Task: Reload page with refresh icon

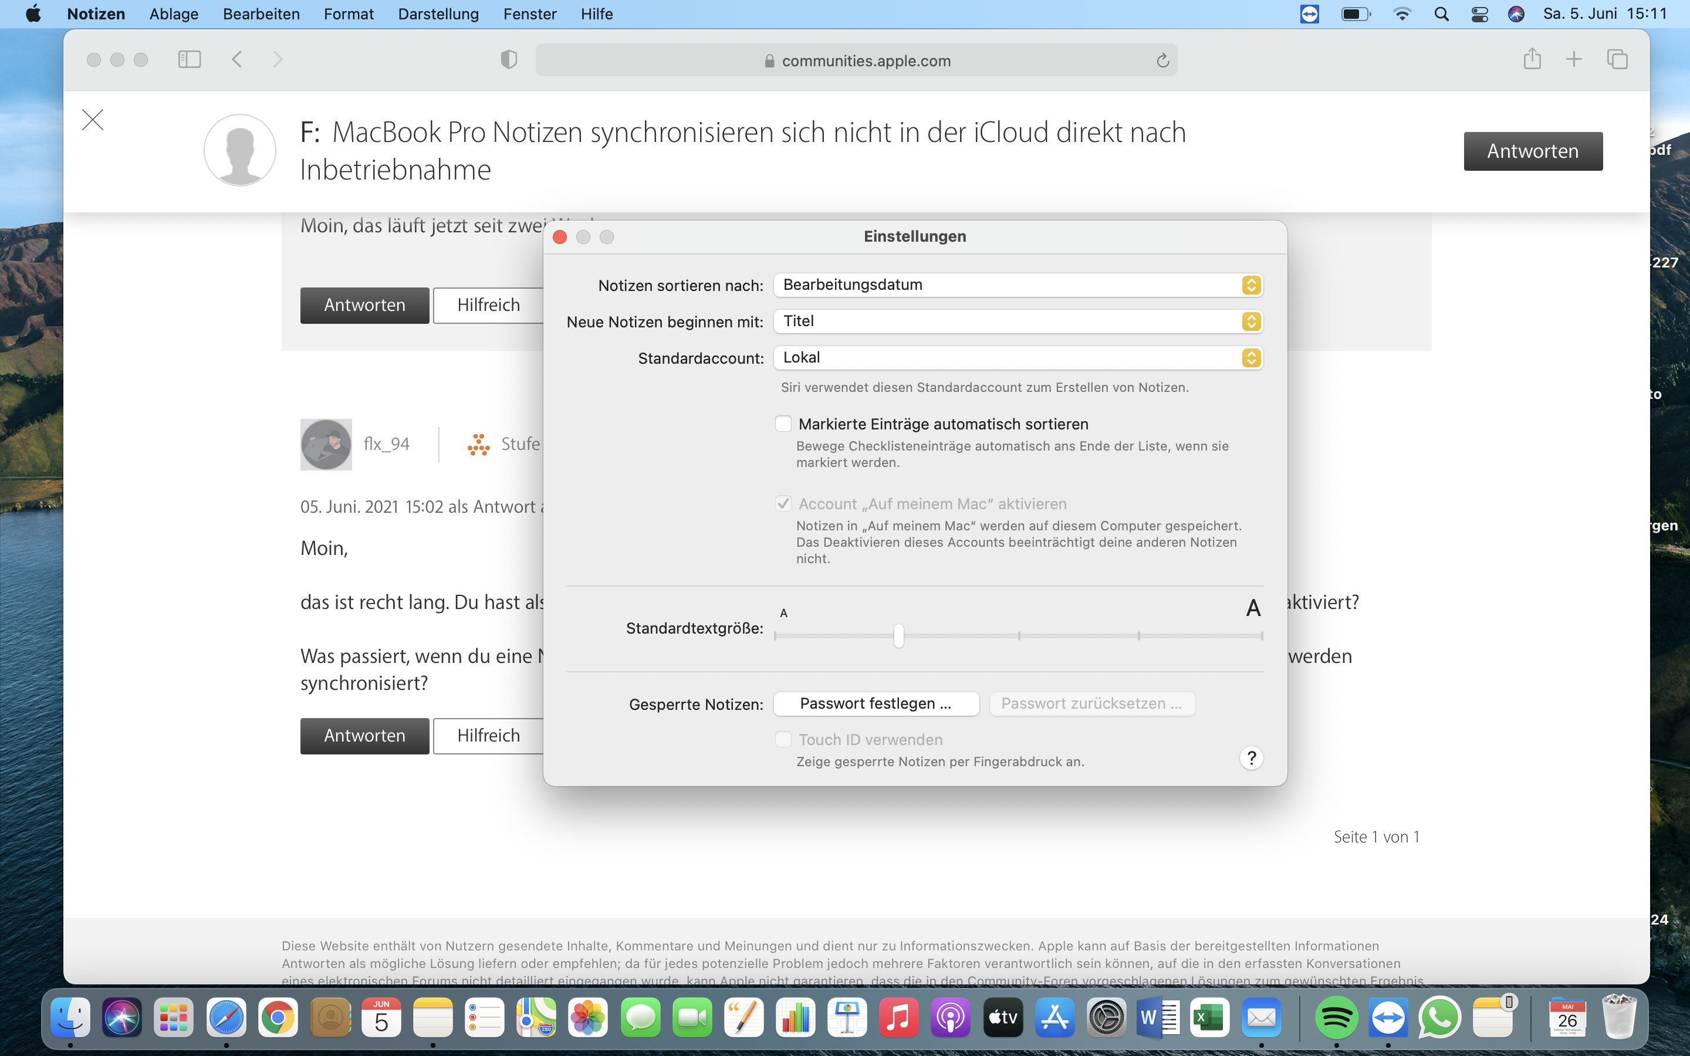Action: [x=1162, y=61]
